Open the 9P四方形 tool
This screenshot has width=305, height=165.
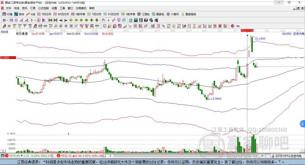[x=61, y=14]
